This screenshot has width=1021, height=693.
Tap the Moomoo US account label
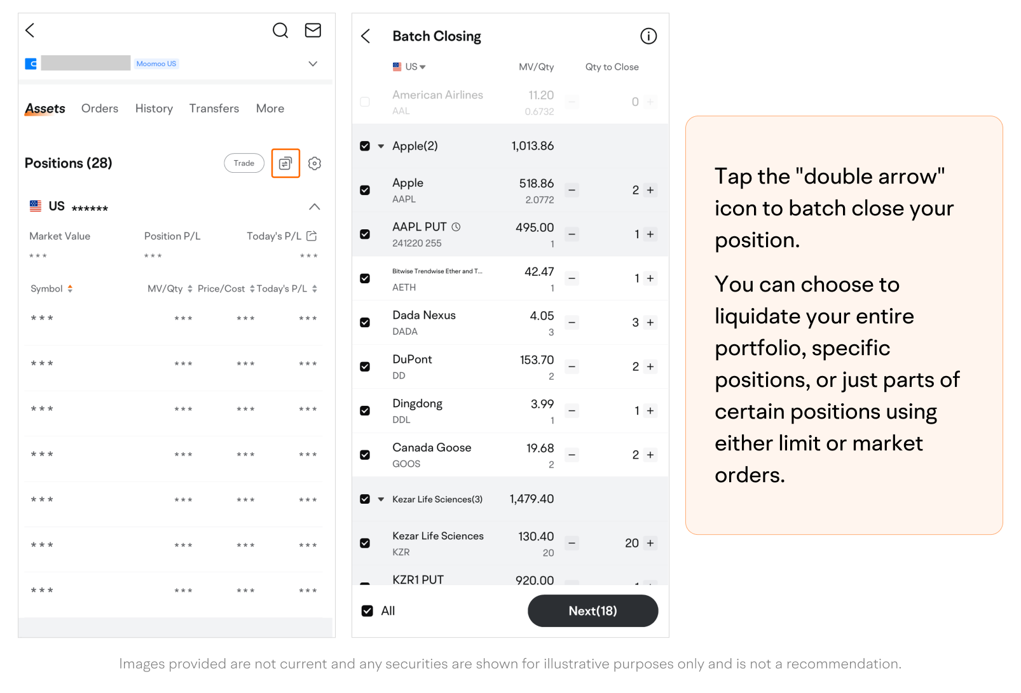tap(156, 64)
